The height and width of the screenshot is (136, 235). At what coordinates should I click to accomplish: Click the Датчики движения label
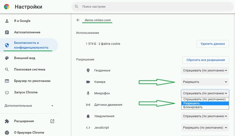[x=108, y=105]
